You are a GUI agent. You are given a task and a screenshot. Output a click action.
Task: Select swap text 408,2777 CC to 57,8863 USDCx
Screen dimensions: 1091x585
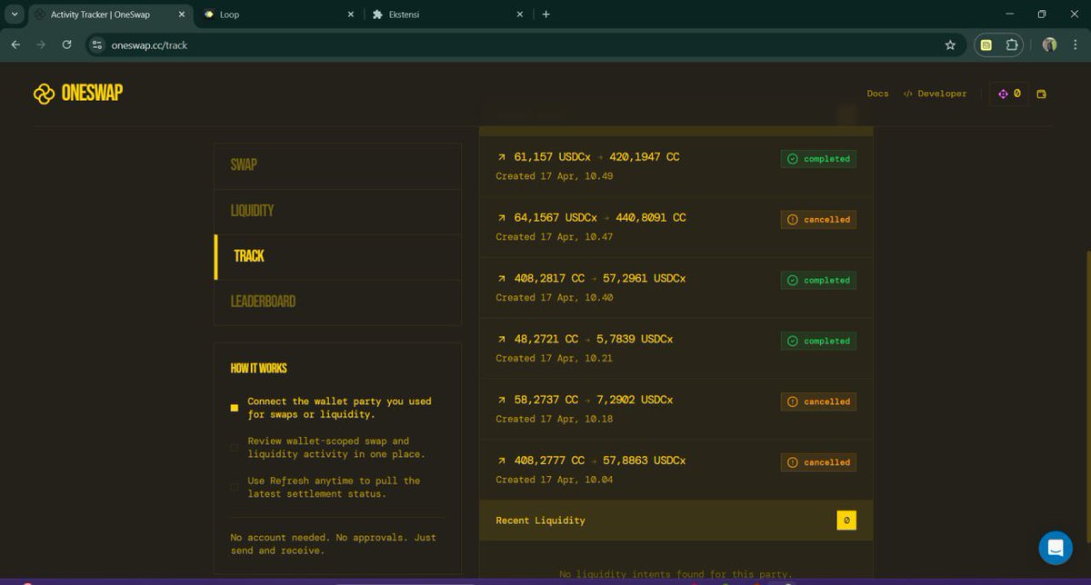(x=600, y=461)
